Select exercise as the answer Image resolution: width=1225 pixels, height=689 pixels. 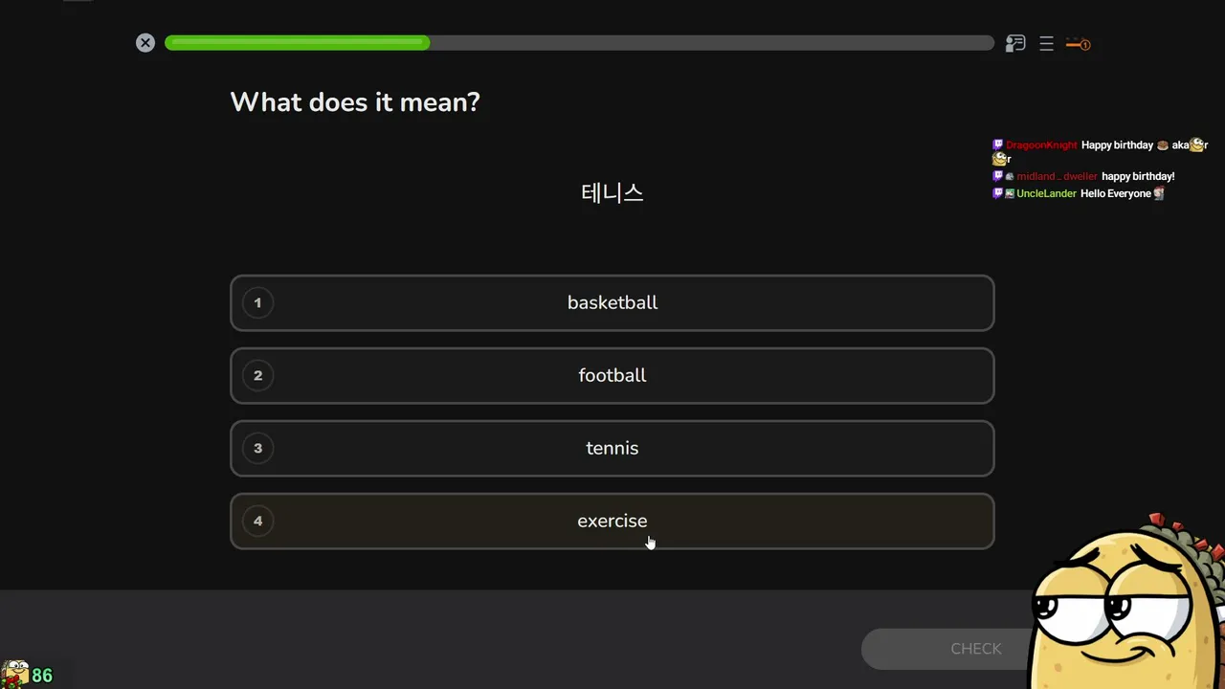coord(612,522)
